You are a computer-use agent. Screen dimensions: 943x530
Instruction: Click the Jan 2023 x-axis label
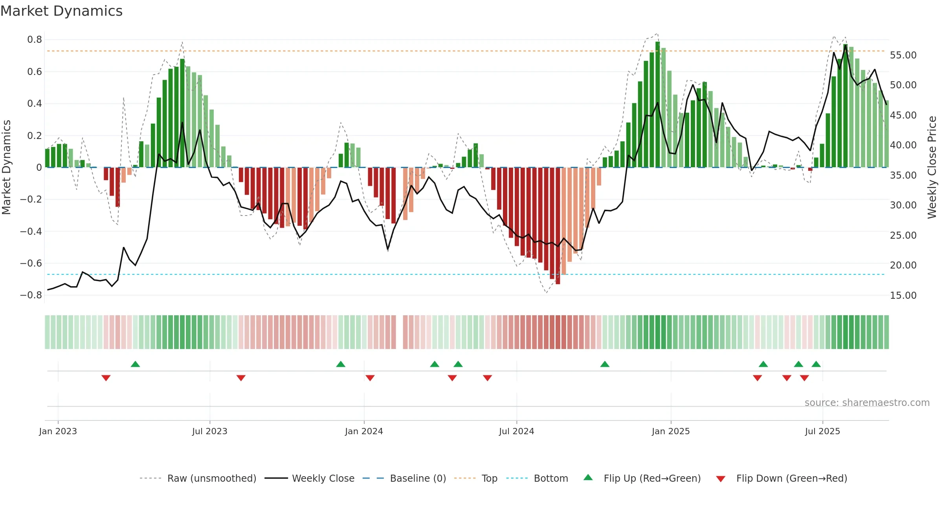click(x=58, y=431)
